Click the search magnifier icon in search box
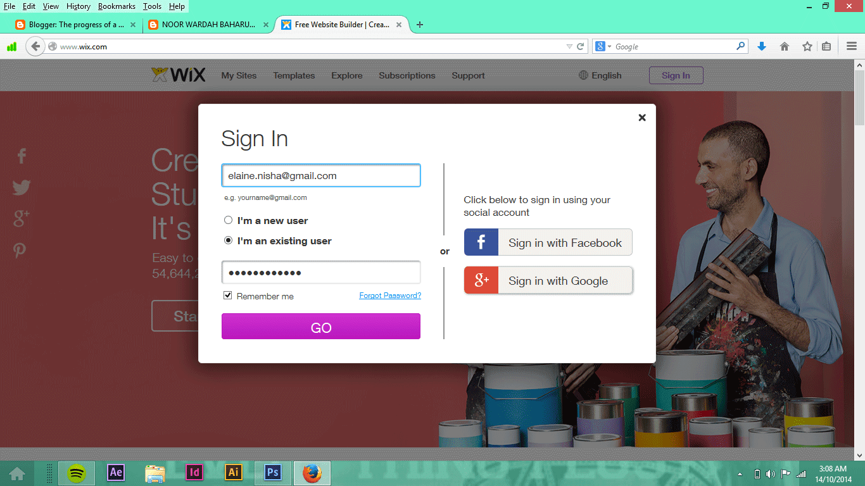The height and width of the screenshot is (486, 865). [x=740, y=46]
